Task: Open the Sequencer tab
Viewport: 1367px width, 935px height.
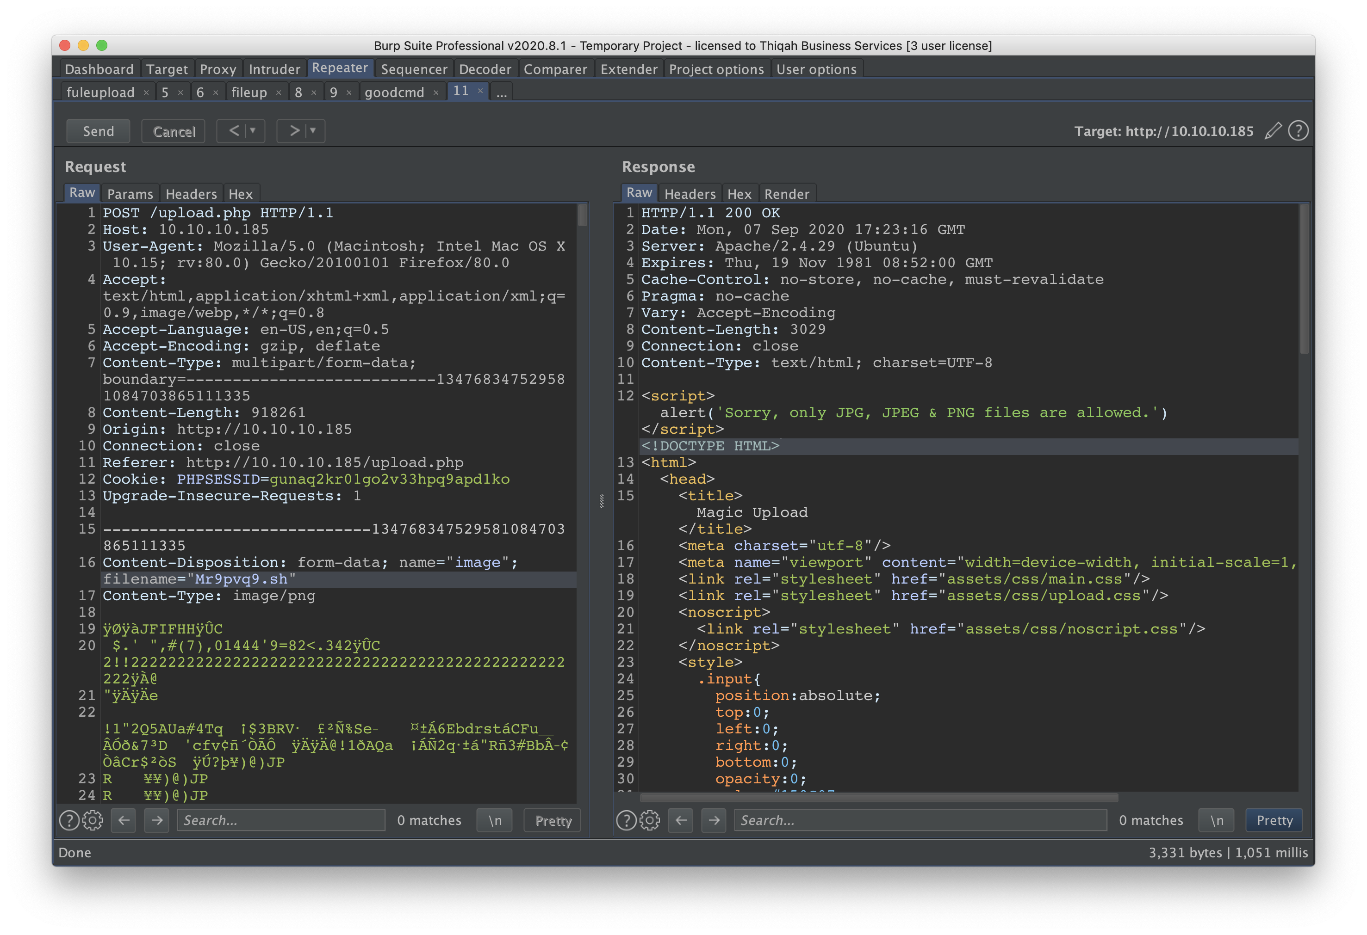Action: pos(414,69)
